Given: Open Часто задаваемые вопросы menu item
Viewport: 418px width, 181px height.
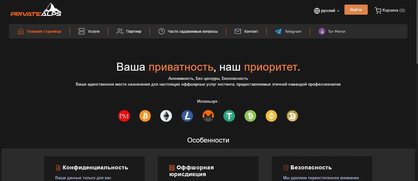Looking at the screenshot, I should coord(188,31).
